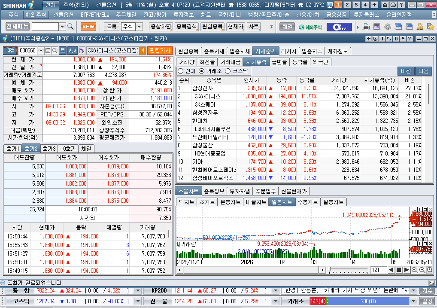Click the printer icon in the top toolbar

(366, 27)
